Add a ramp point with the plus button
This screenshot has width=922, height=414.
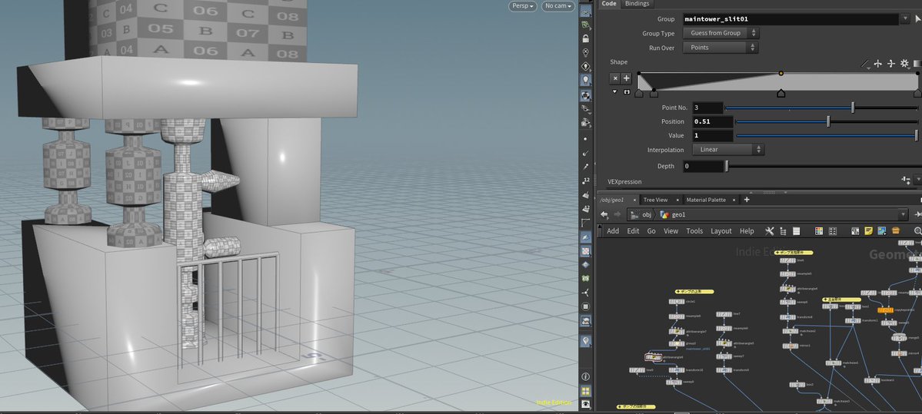(626, 78)
